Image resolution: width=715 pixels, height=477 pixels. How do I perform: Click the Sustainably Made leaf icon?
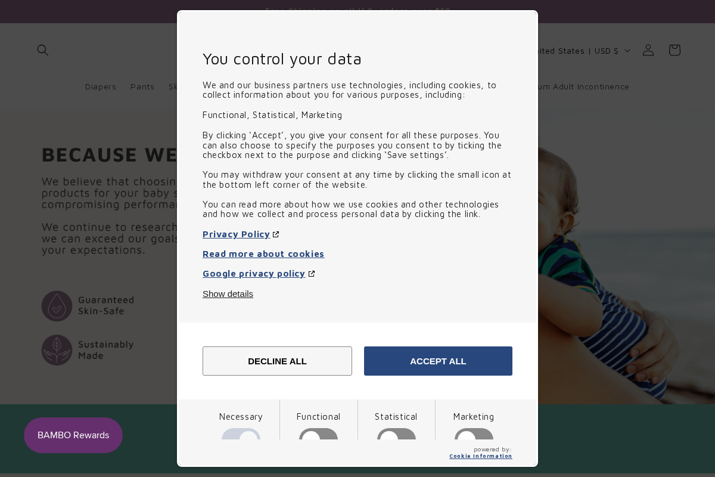tap(57, 350)
